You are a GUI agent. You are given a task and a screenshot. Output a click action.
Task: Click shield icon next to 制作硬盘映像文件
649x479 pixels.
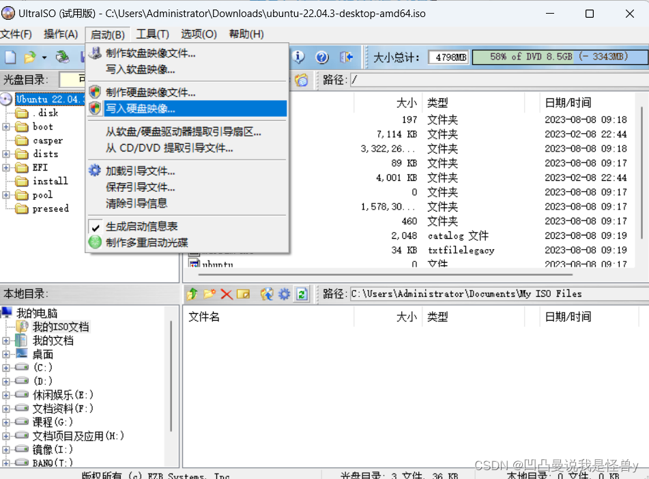(95, 91)
